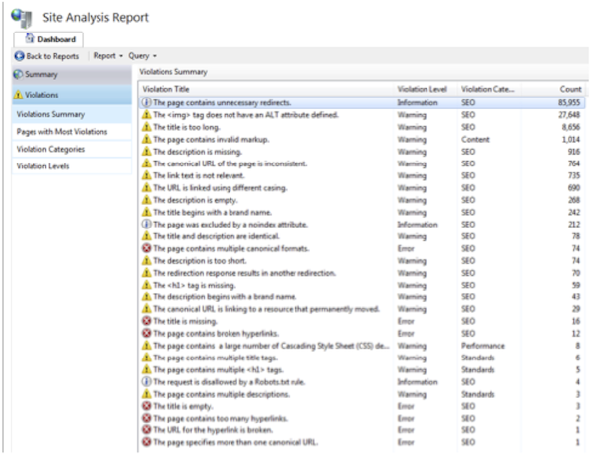
Task: Click the Site Analysis Report globe icon
Action: [22, 19]
